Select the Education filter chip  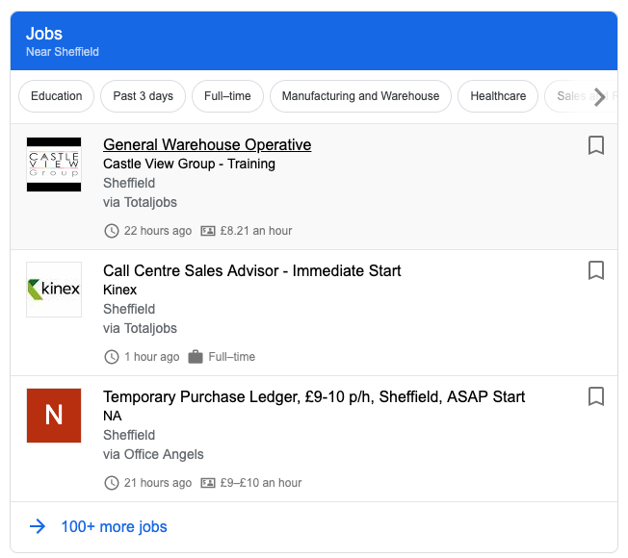[57, 96]
